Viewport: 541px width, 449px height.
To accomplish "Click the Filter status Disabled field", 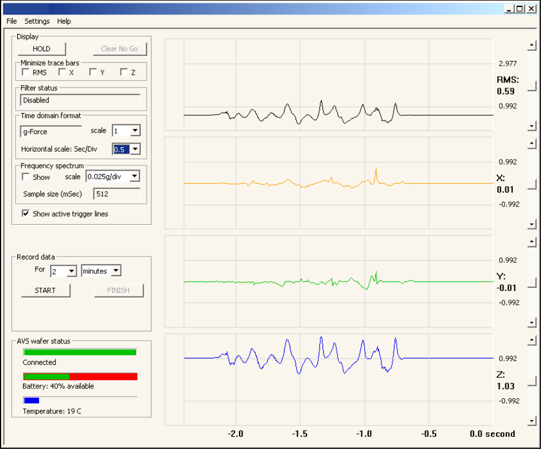I will coord(81,100).
